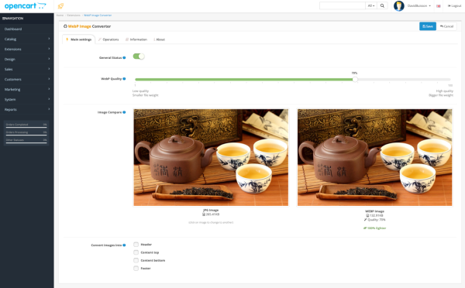Image resolution: width=465 pixels, height=288 pixels.
Task: Open the user avatar picture
Action: [x=399, y=6]
